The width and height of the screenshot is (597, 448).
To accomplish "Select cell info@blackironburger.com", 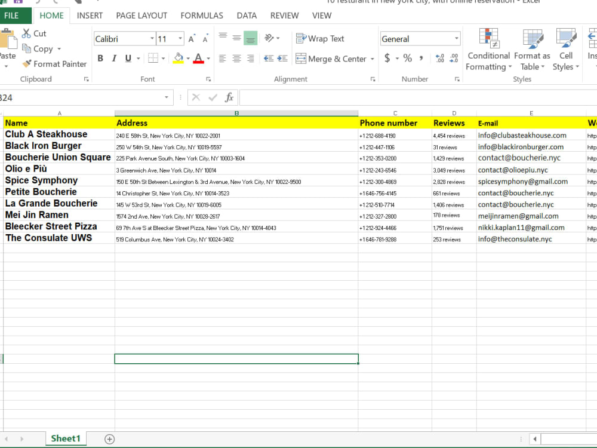I will tap(531, 147).
